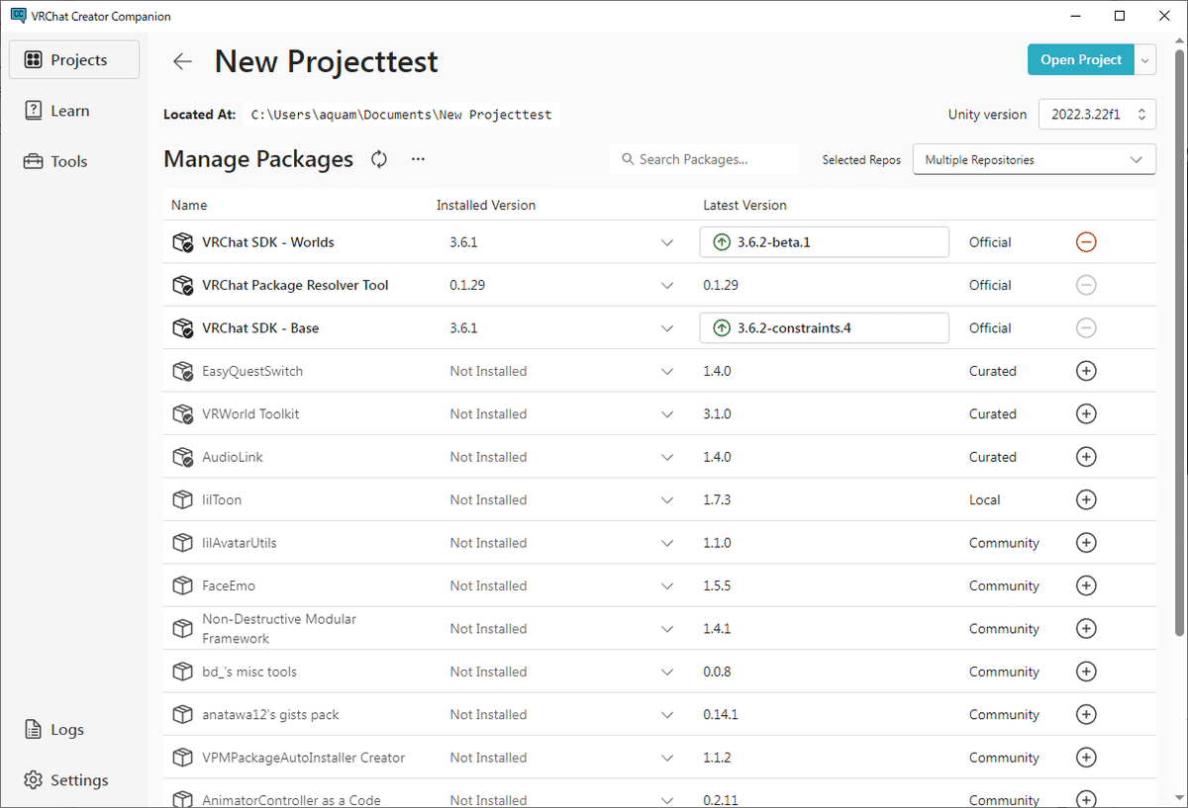
Task: Update Worlds SDK to 3.6.2-beta.1
Action: tap(824, 242)
